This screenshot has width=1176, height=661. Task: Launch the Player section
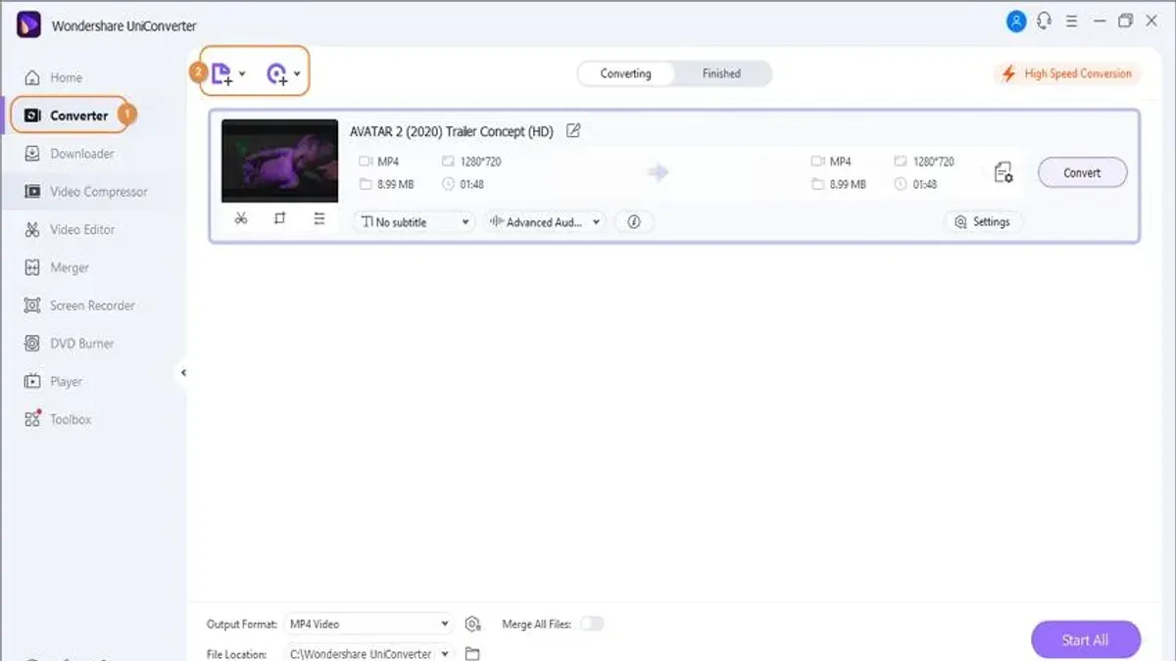click(x=54, y=382)
